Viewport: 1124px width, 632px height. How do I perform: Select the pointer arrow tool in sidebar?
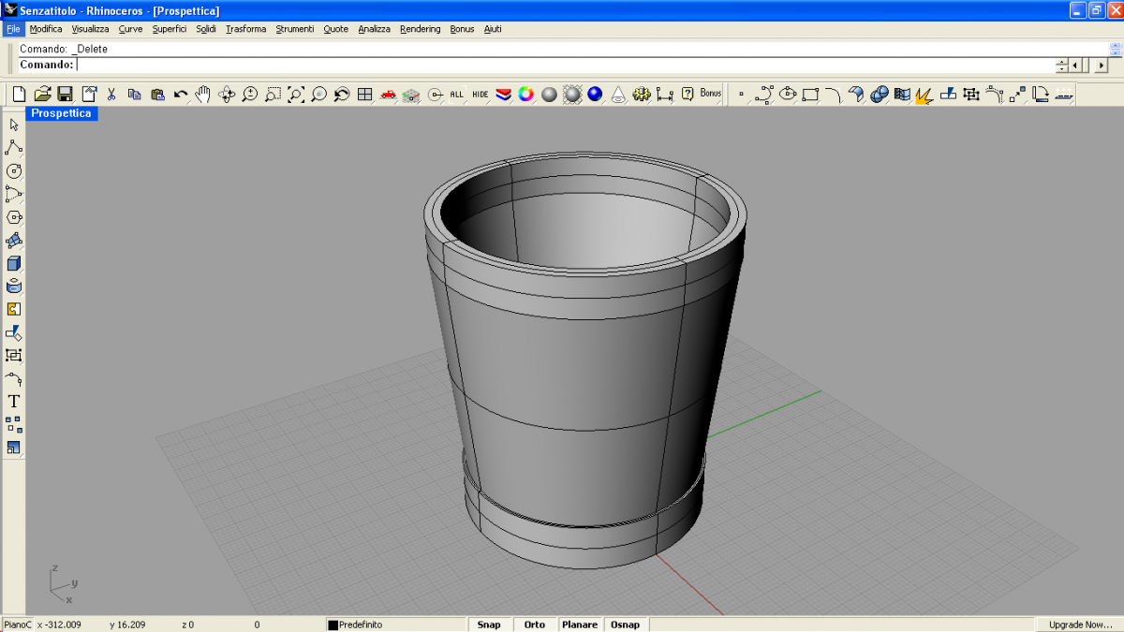(x=14, y=125)
